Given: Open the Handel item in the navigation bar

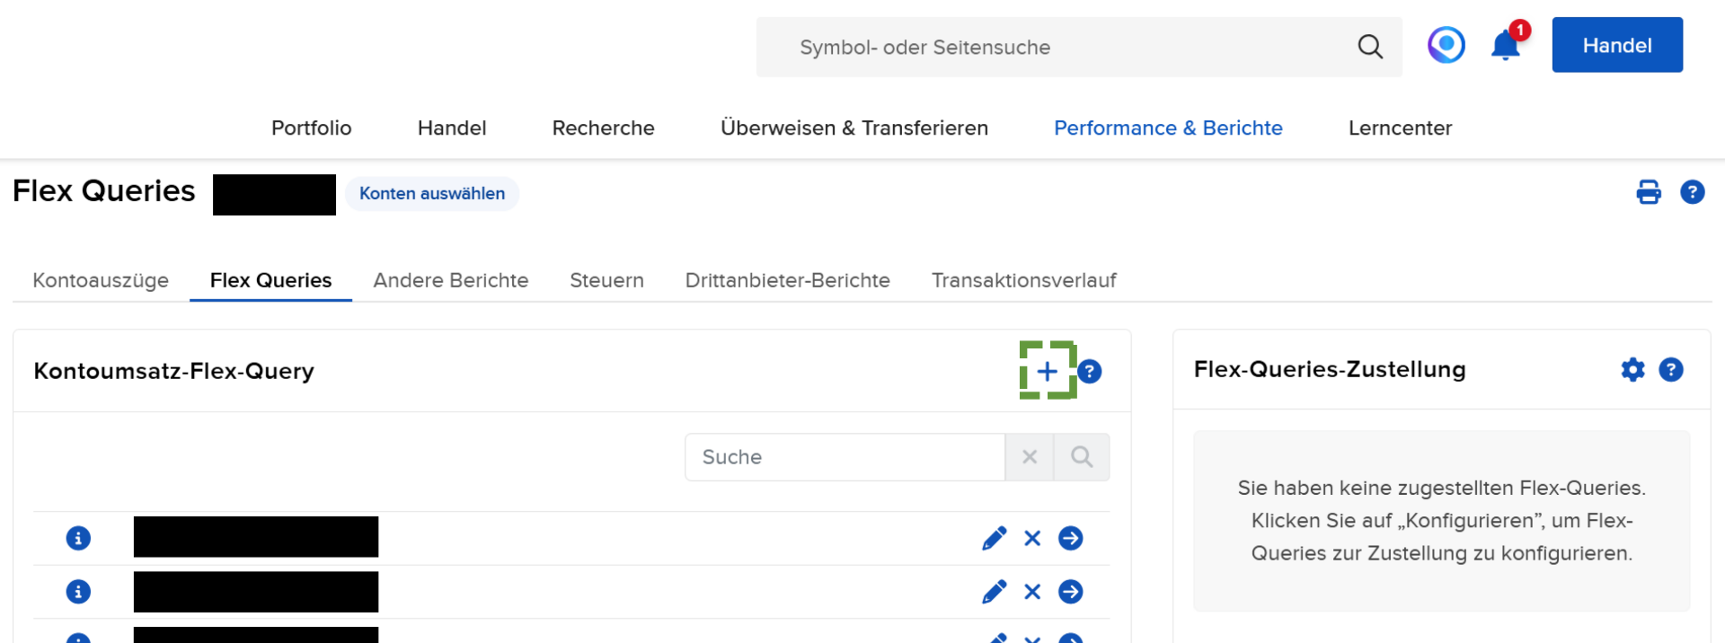Looking at the screenshot, I should point(452,128).
